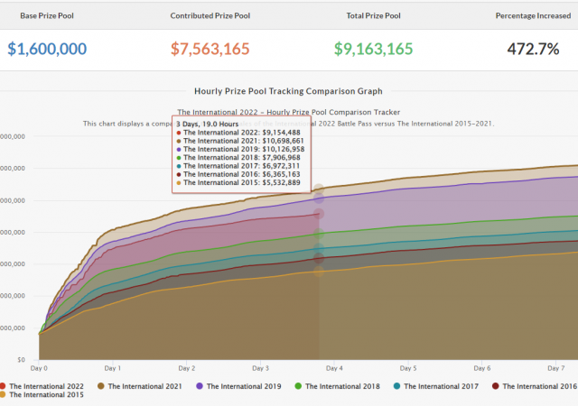Click The International 2015 legend label
Viewport: 578px width, 406px height.
coord(45,395)
